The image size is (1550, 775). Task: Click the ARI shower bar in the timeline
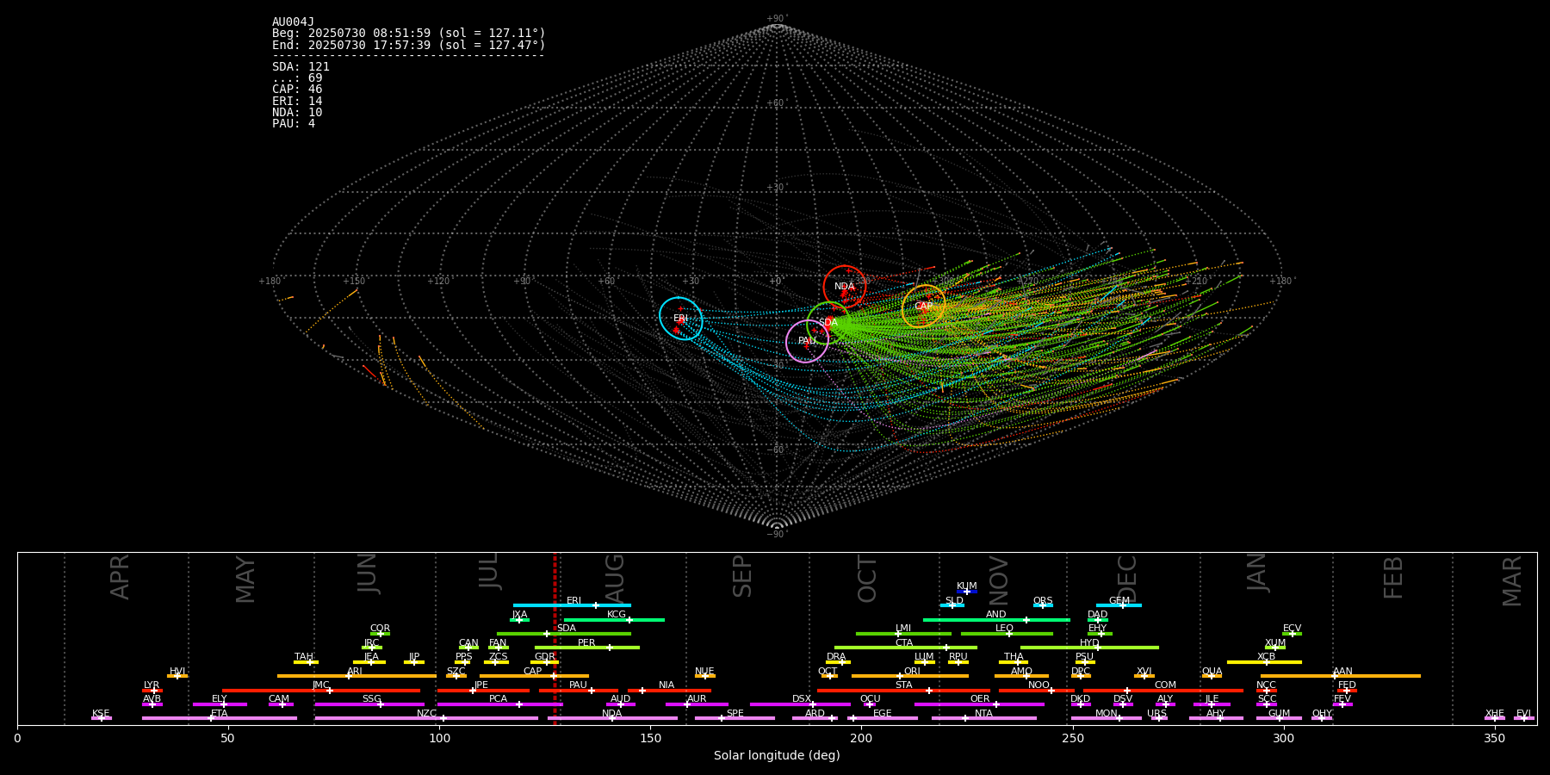coord(356,676)
